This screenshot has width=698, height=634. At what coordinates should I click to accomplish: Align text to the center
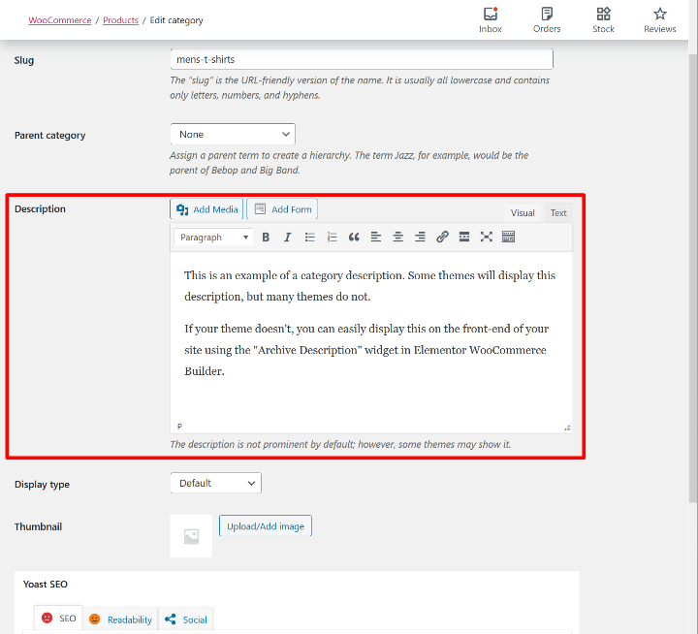coord(397,238)
